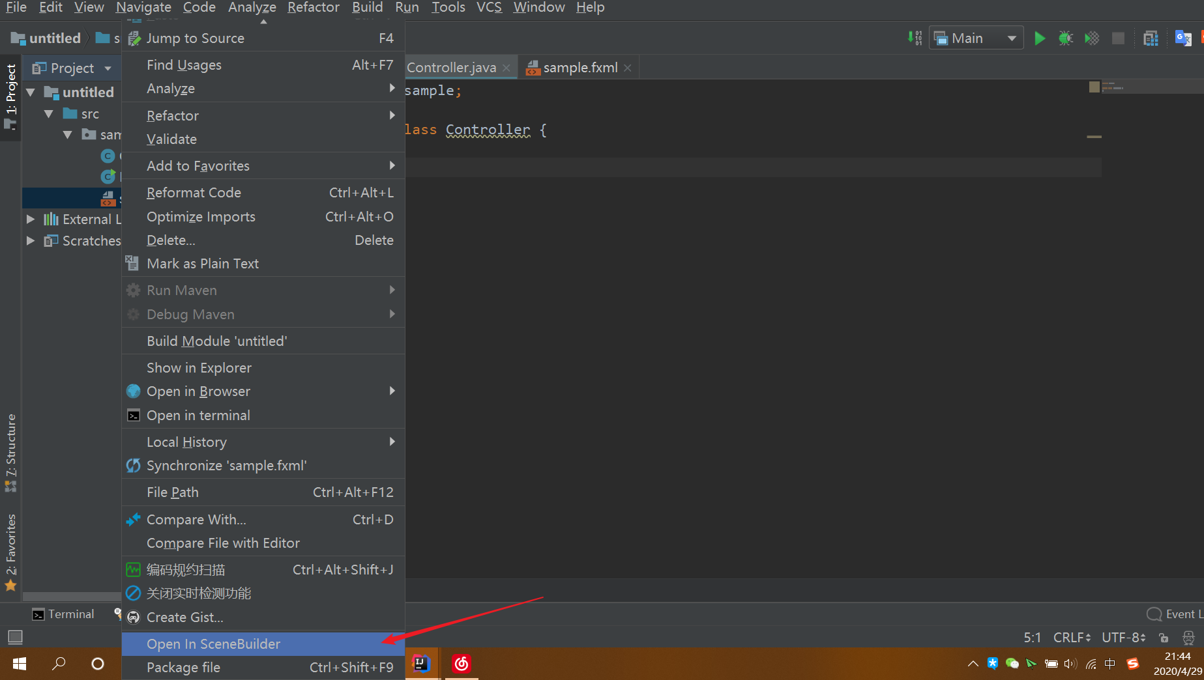Open the Tools menu in menu bar
This screenshot has width=1204, height=680.
click(x=448, y=8)
